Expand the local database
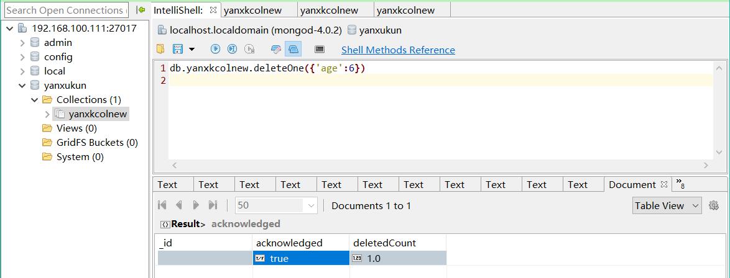This screenshot has height=278, width=730. [22, 71]
